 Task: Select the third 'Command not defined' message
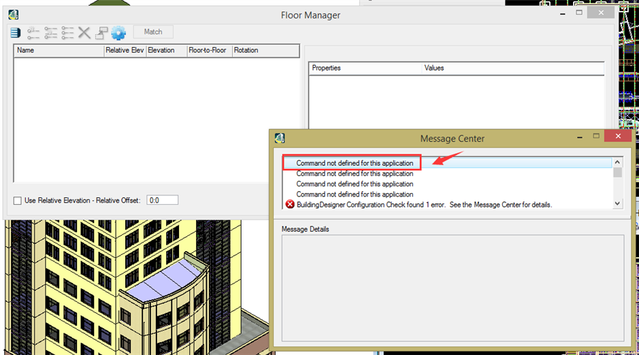(448, 184)
